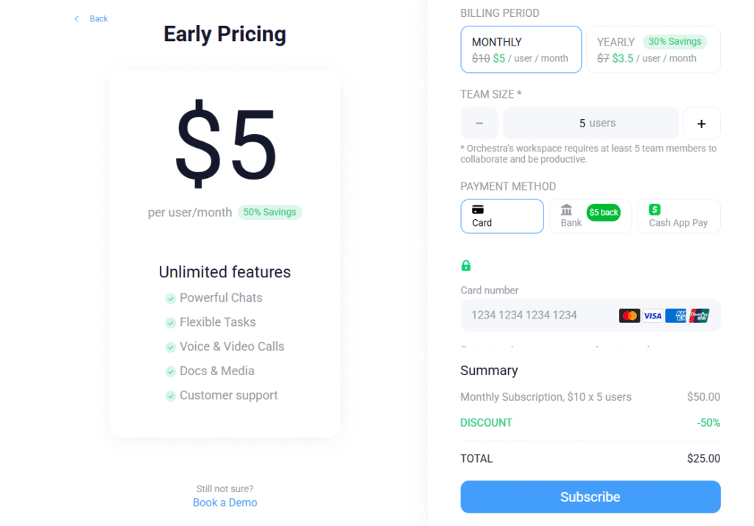Click the Cash App dollar icon
754x526 pixels.
coord(655,210)
